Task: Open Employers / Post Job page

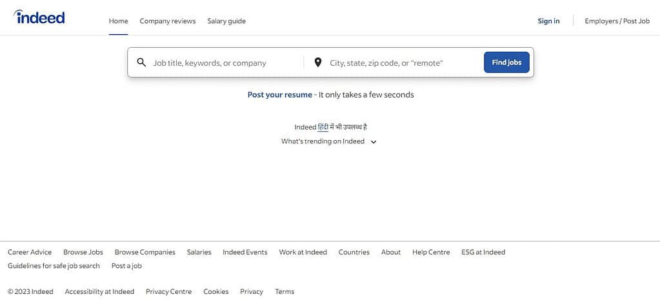Action: coord(617,21)
